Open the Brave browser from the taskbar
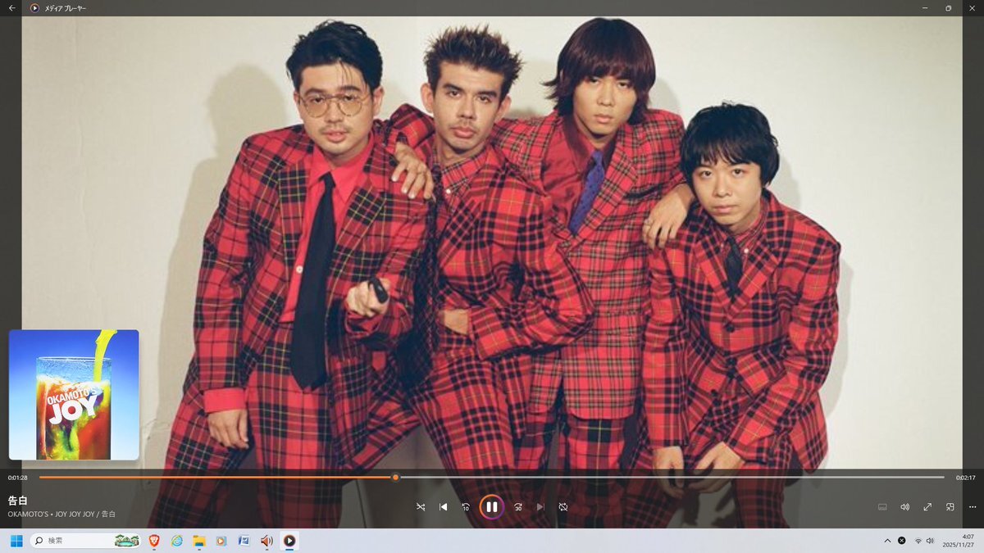 coord(154,541)
